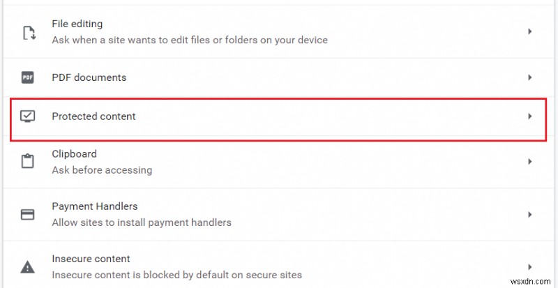Go to the Payment Handlers title
Image resolution: width=558 pixels, height=288 pixels.
point(94,206)
